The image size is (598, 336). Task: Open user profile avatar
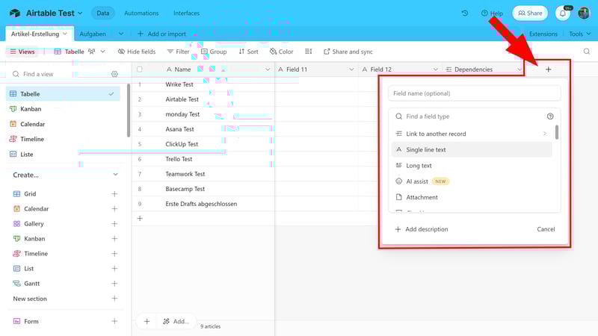pyautogui.click(x=584, y=13)
